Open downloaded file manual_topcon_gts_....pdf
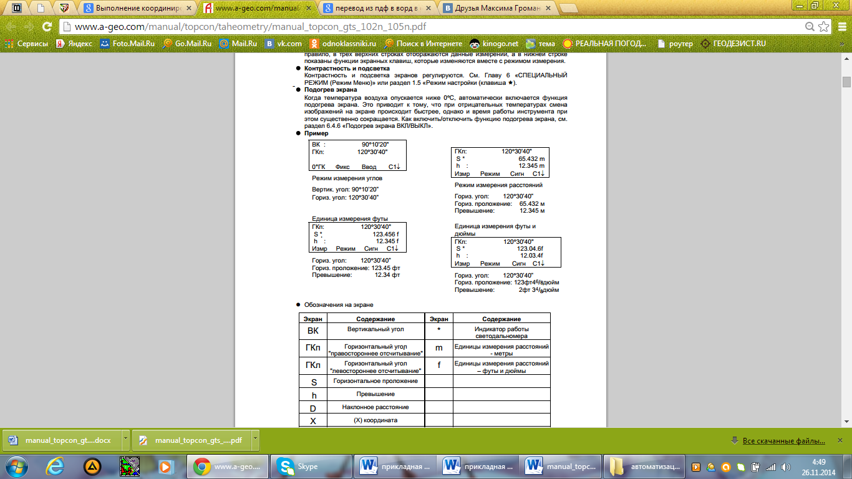 [x=191, y=440]
